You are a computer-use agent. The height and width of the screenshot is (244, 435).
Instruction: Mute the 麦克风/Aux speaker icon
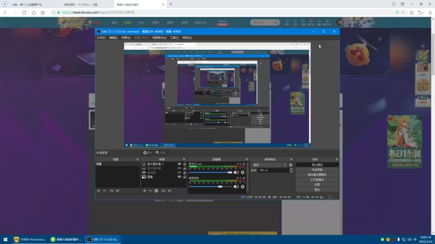(x=236, y=172)
